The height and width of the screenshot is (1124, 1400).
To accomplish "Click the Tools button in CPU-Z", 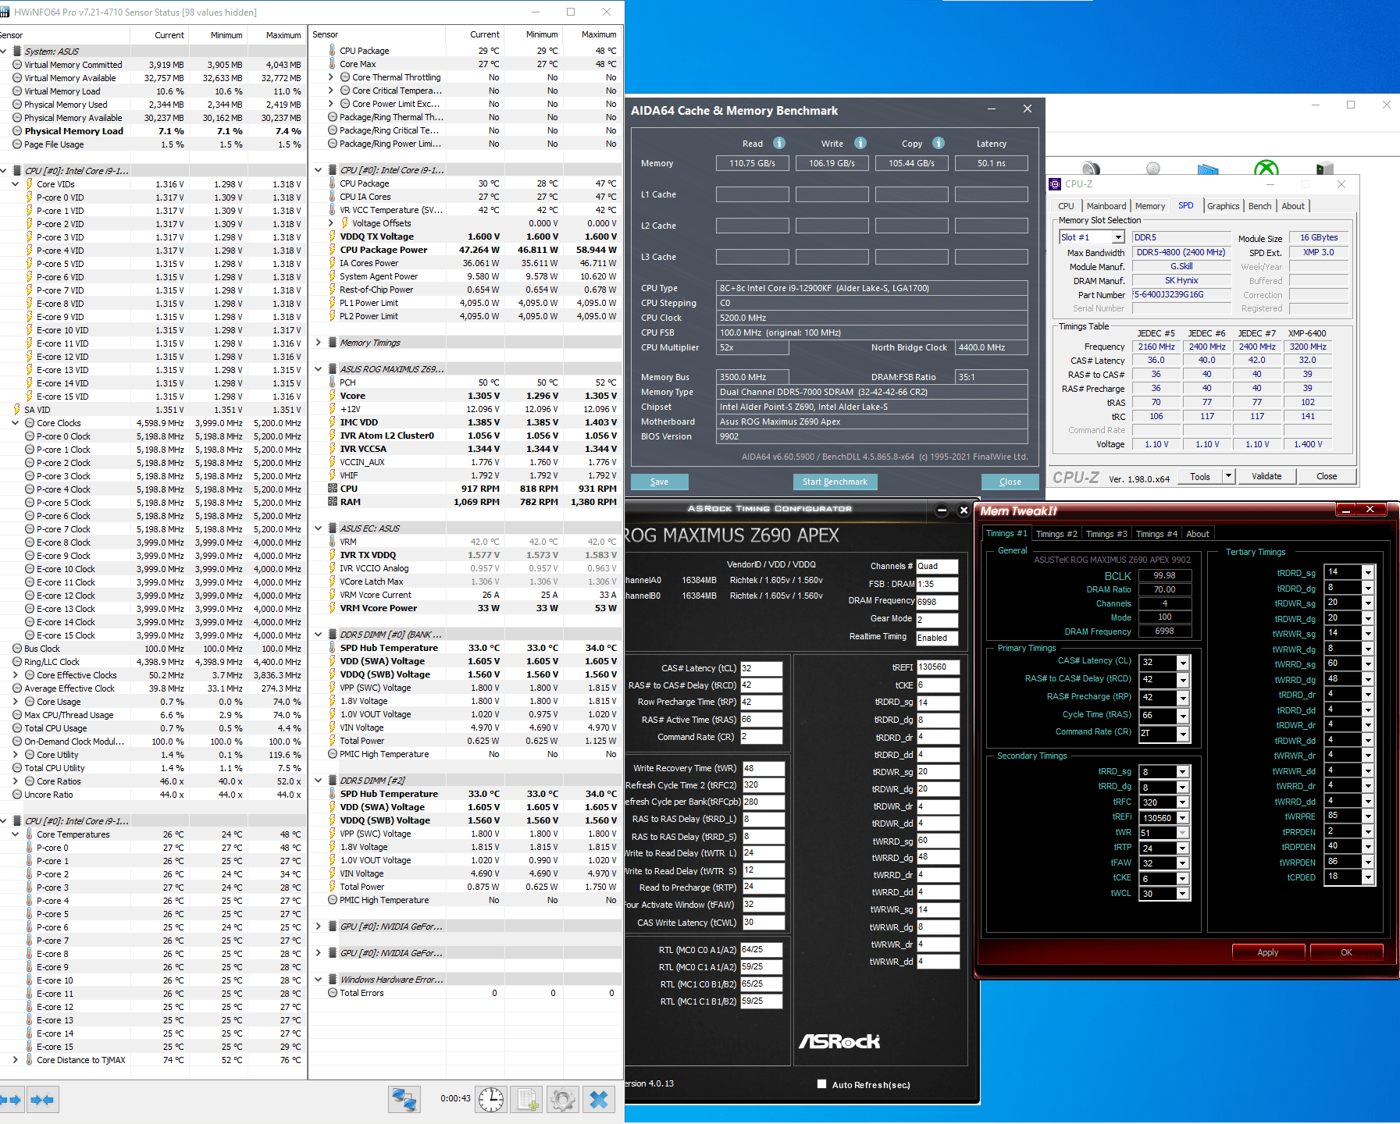I will point(1200,476).
